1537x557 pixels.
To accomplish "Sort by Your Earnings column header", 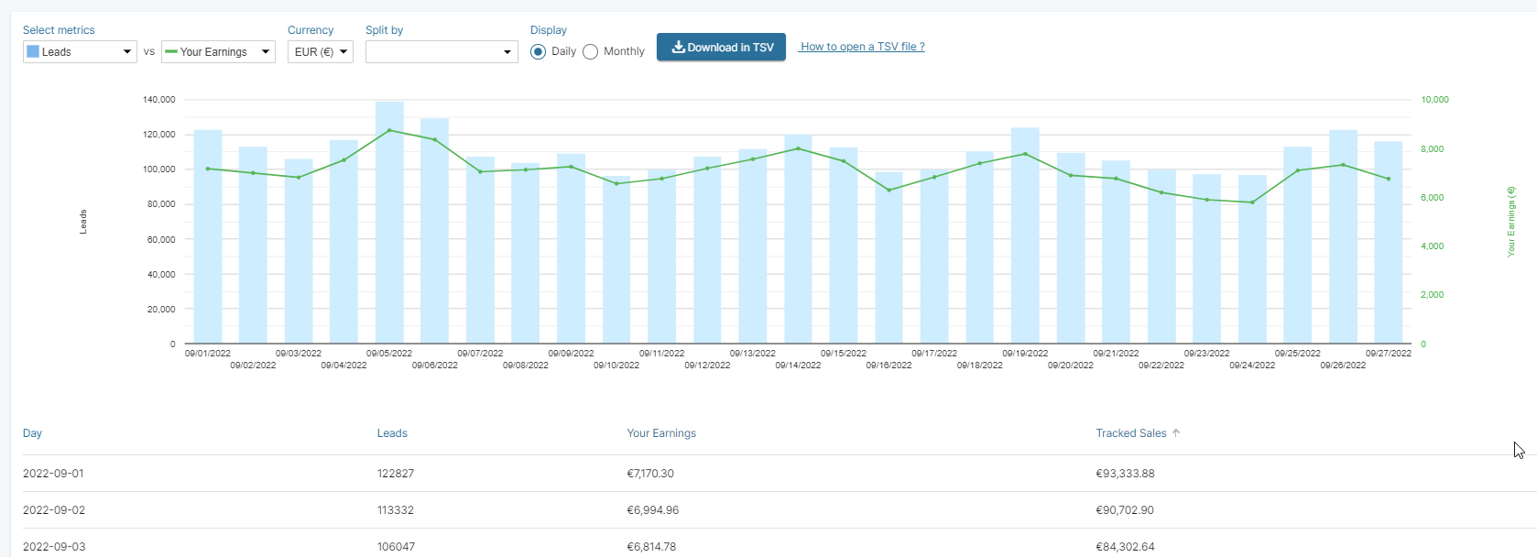I will point(661,433).
